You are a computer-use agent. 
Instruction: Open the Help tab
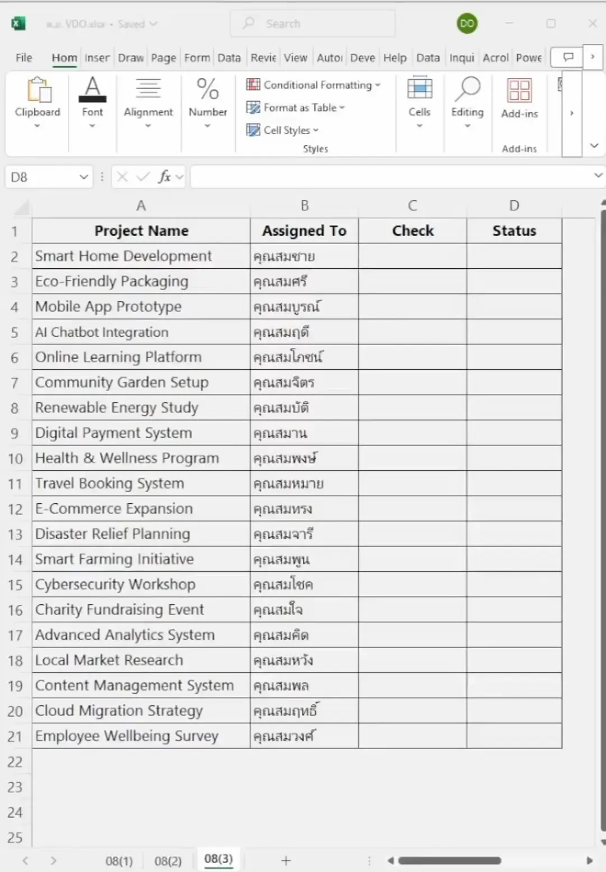(x=394, y=58)
